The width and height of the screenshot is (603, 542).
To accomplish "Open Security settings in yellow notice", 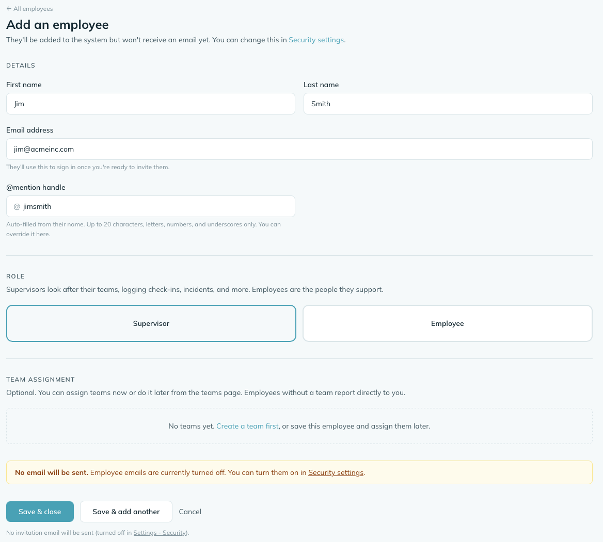I will click(336, 472).
